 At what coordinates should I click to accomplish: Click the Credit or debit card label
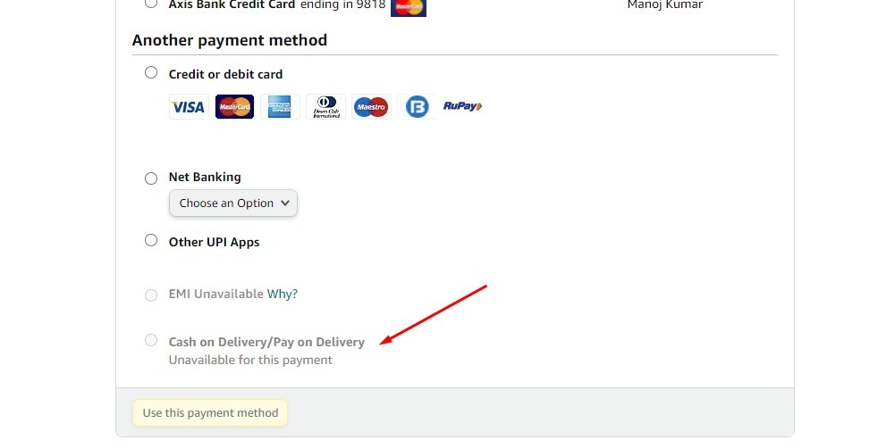click(x=225, y=74)
